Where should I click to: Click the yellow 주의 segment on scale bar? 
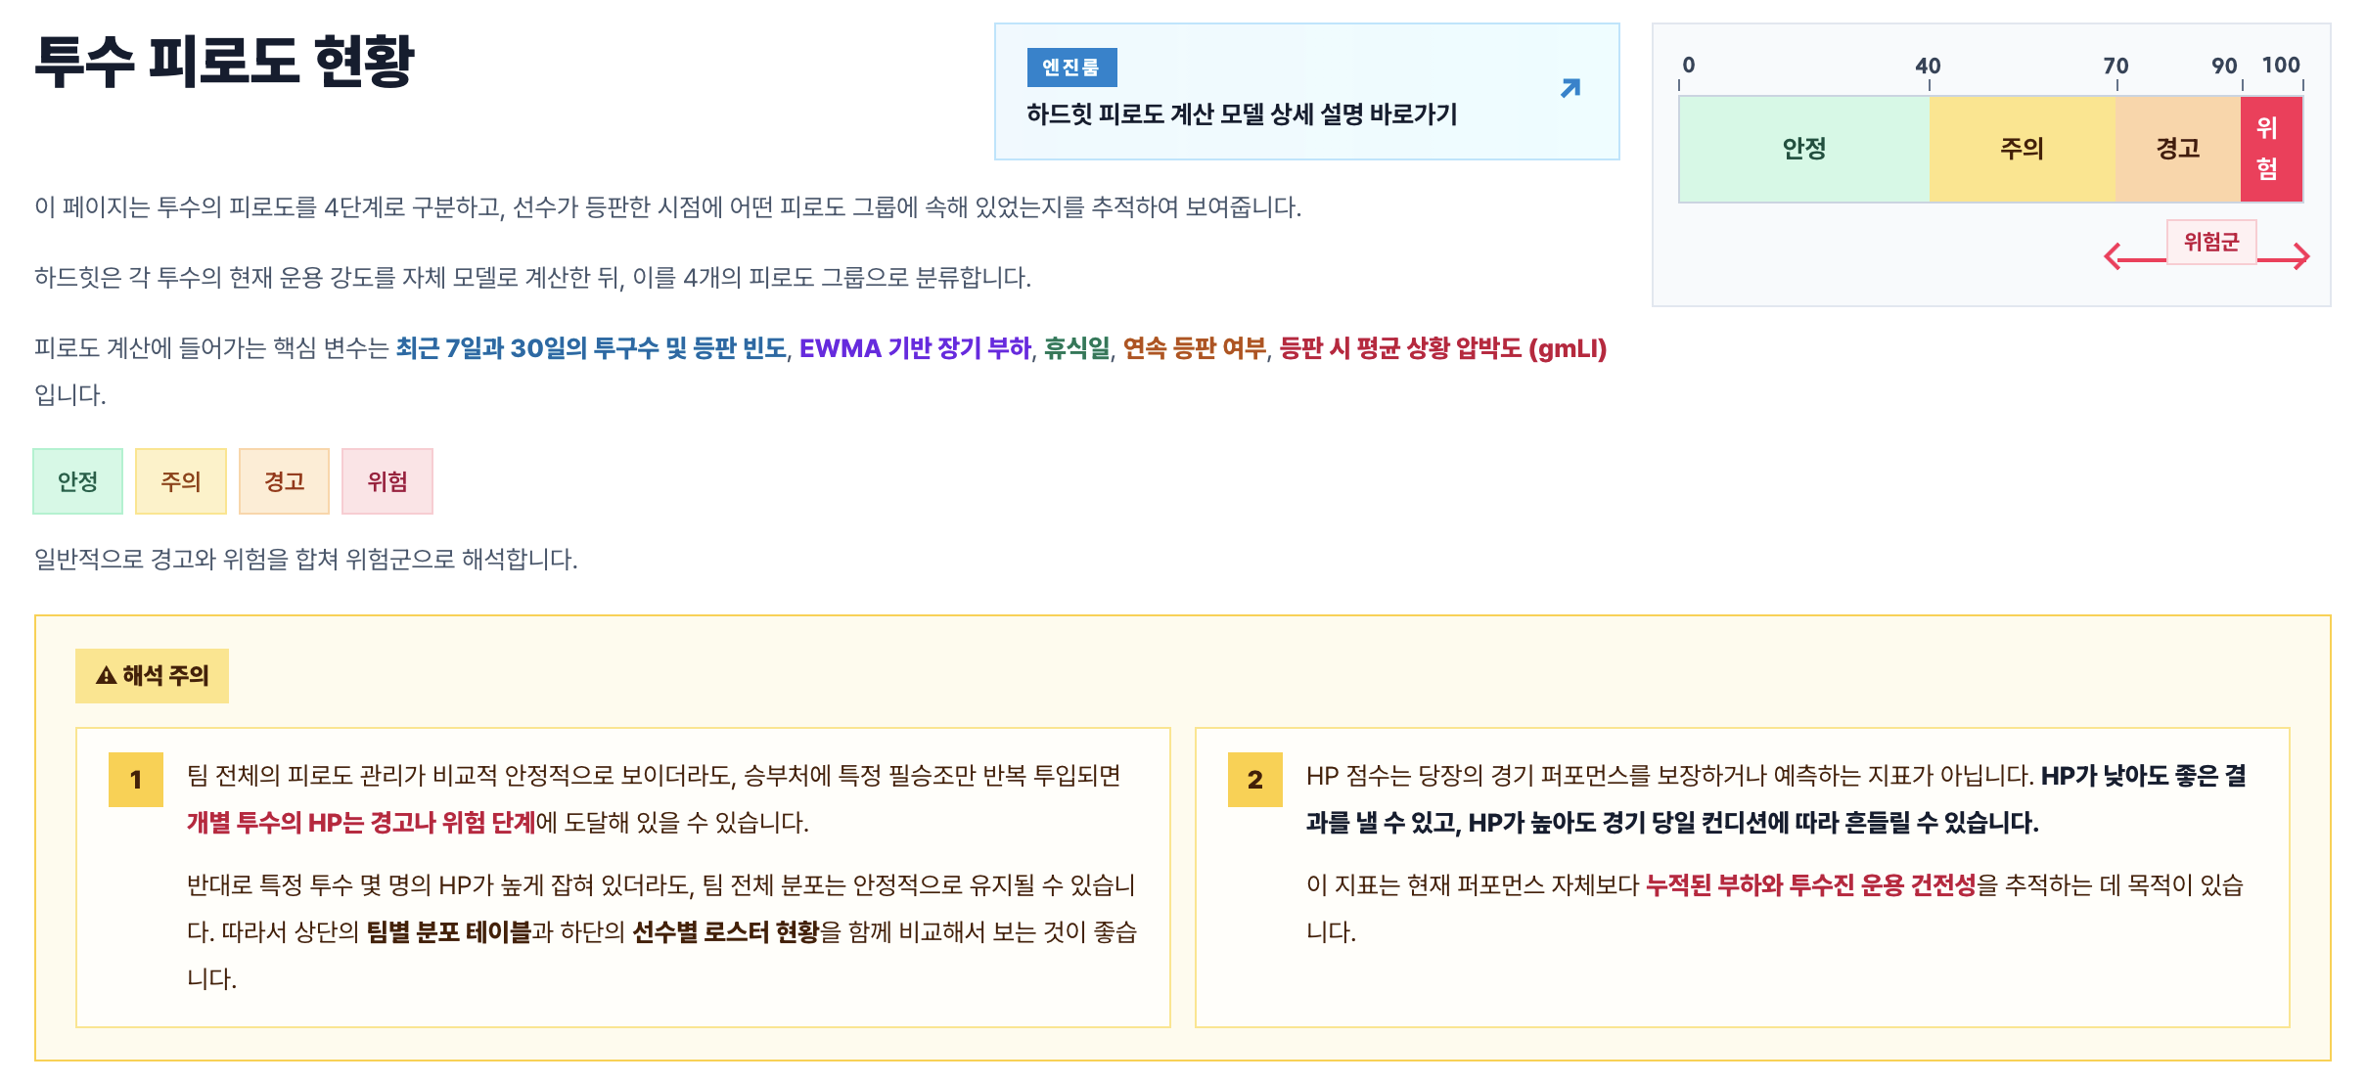tap(2023, 150)
